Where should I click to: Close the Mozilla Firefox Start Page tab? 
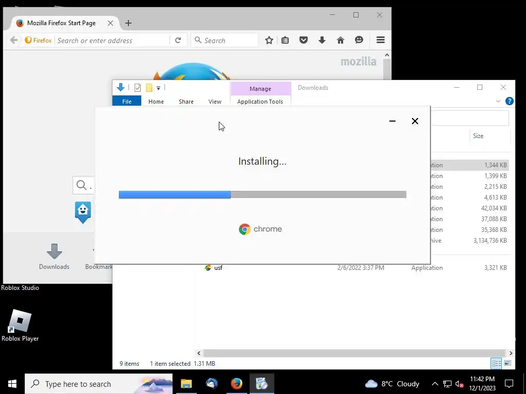[110, 23]
